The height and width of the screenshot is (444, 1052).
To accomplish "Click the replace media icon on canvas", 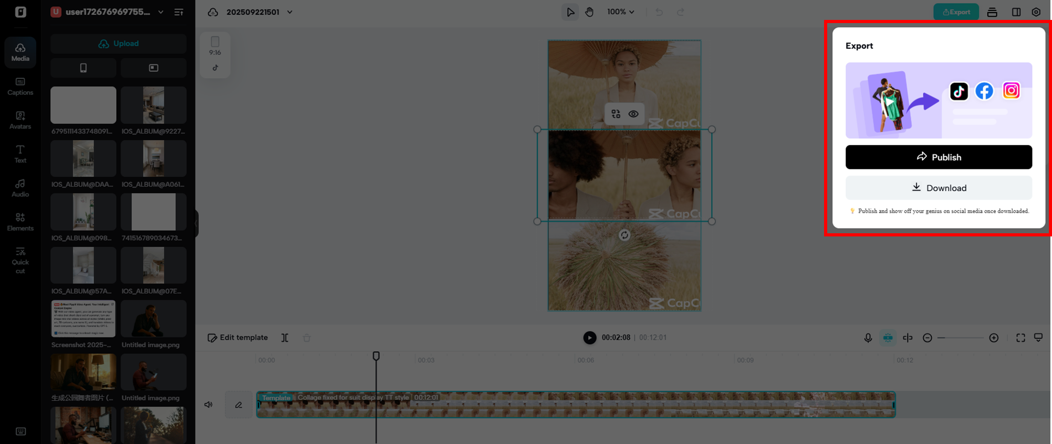I will (616, 114).
